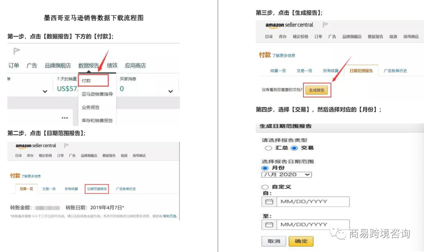The height and width of the screenshot is (252, 424).
Task: Open 数据报告 in step three navigation
Action: 375,37
